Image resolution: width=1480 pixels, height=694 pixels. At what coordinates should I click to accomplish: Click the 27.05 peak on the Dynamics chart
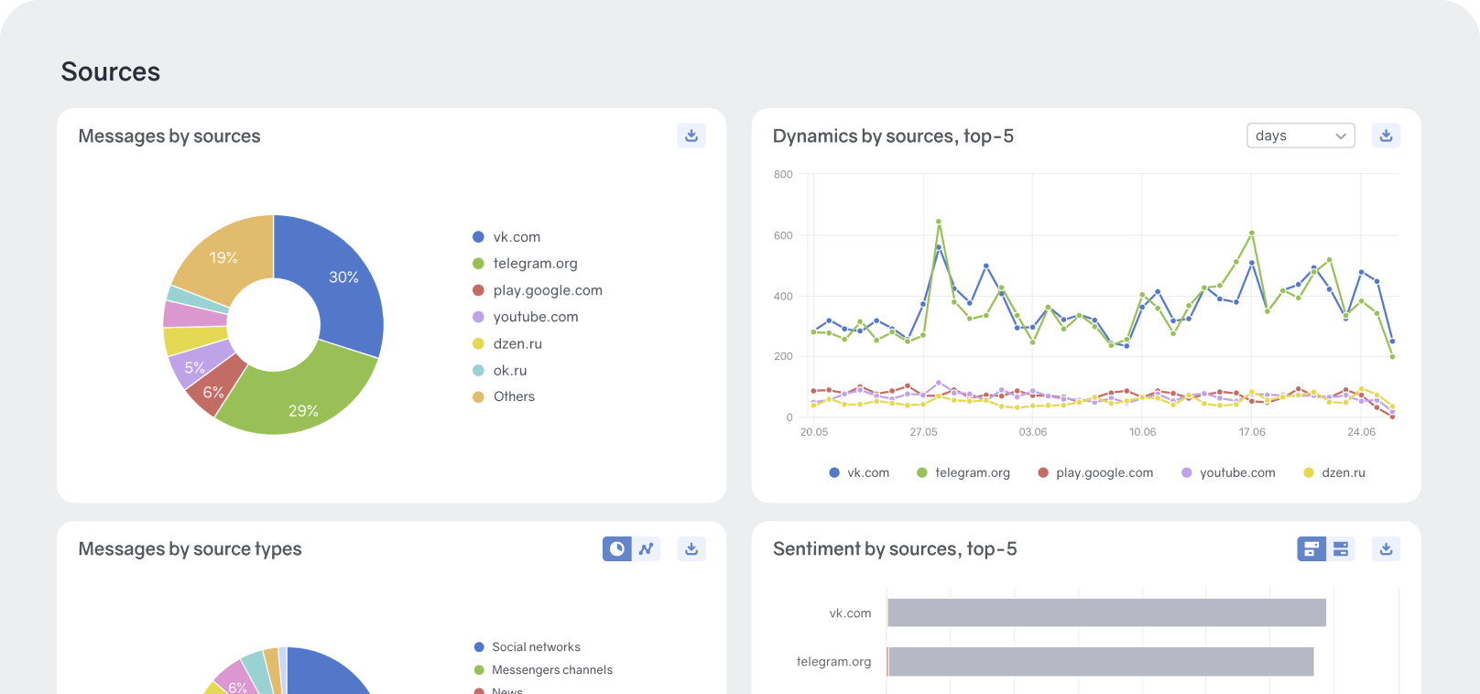coord(939,222)
